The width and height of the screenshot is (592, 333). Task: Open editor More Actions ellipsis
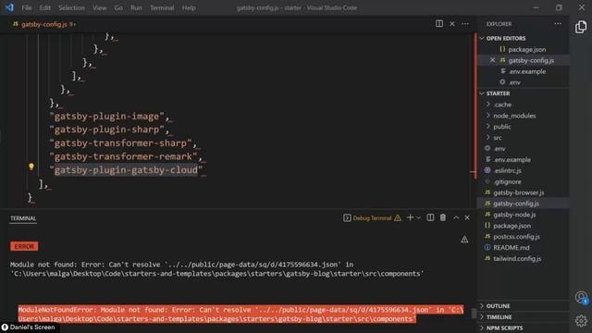click(x=465, y=24)
